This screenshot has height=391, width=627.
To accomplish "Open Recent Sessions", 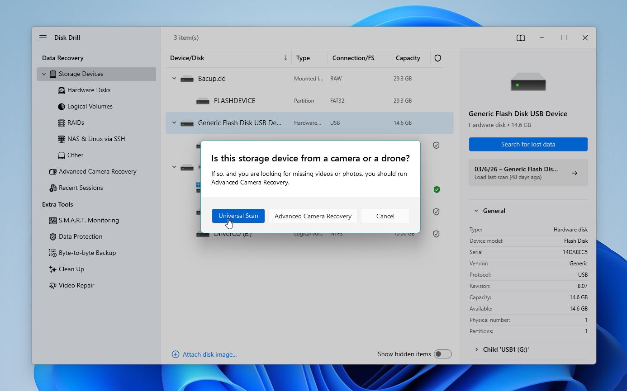I will pyautogui.click(x=81, y=188).
